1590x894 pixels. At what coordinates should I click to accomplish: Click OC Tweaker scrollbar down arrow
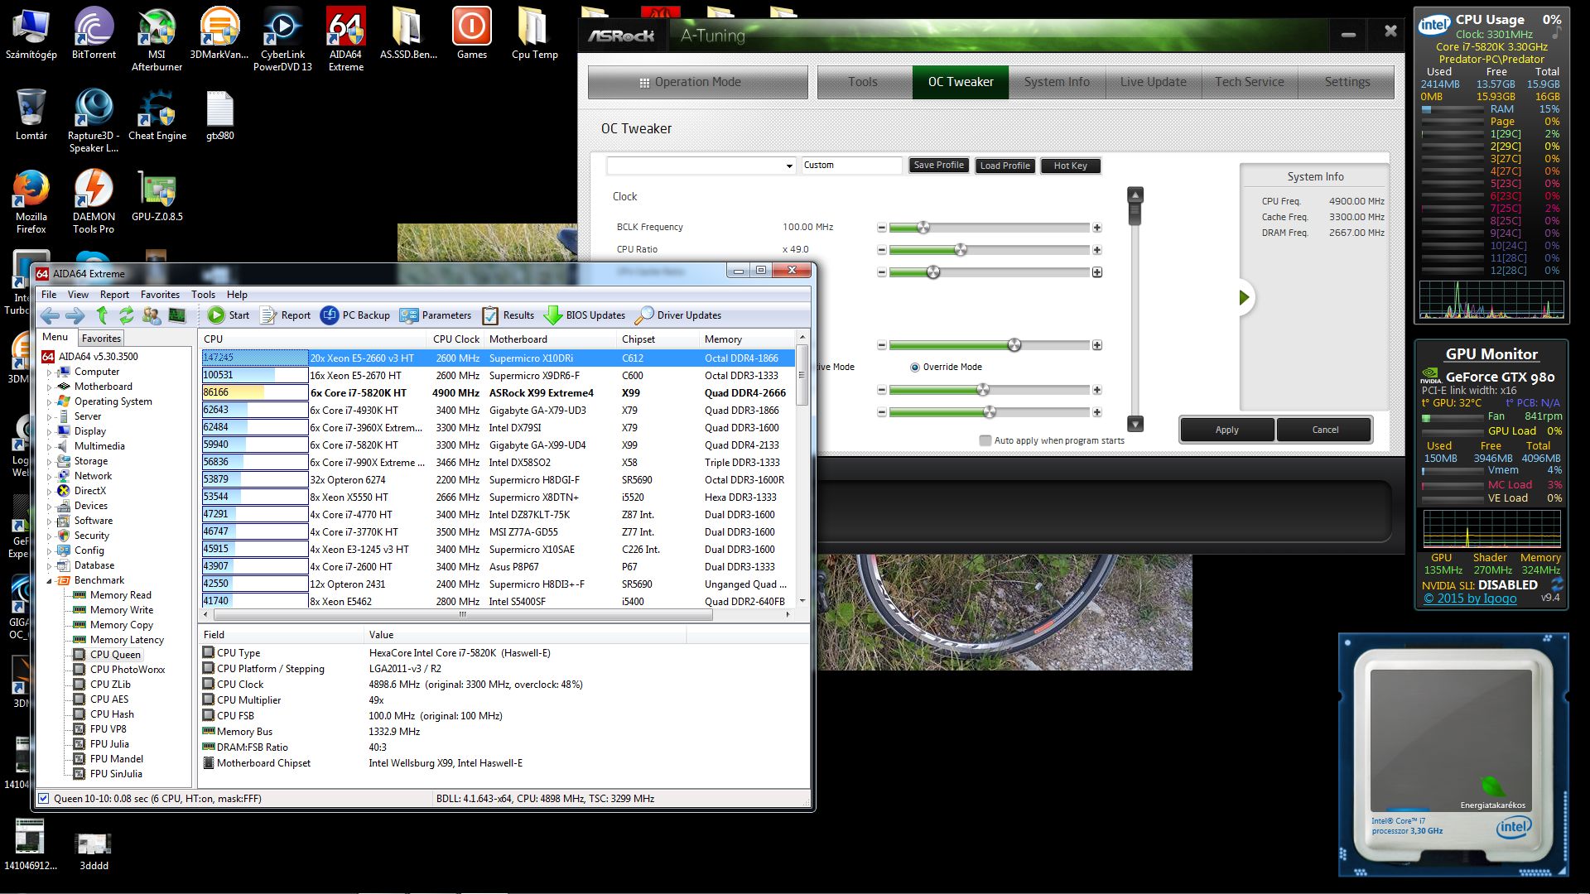[x=1135, y=424]
